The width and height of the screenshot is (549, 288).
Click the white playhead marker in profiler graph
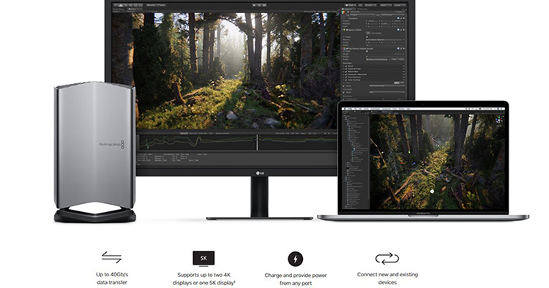tap(258, 143)
